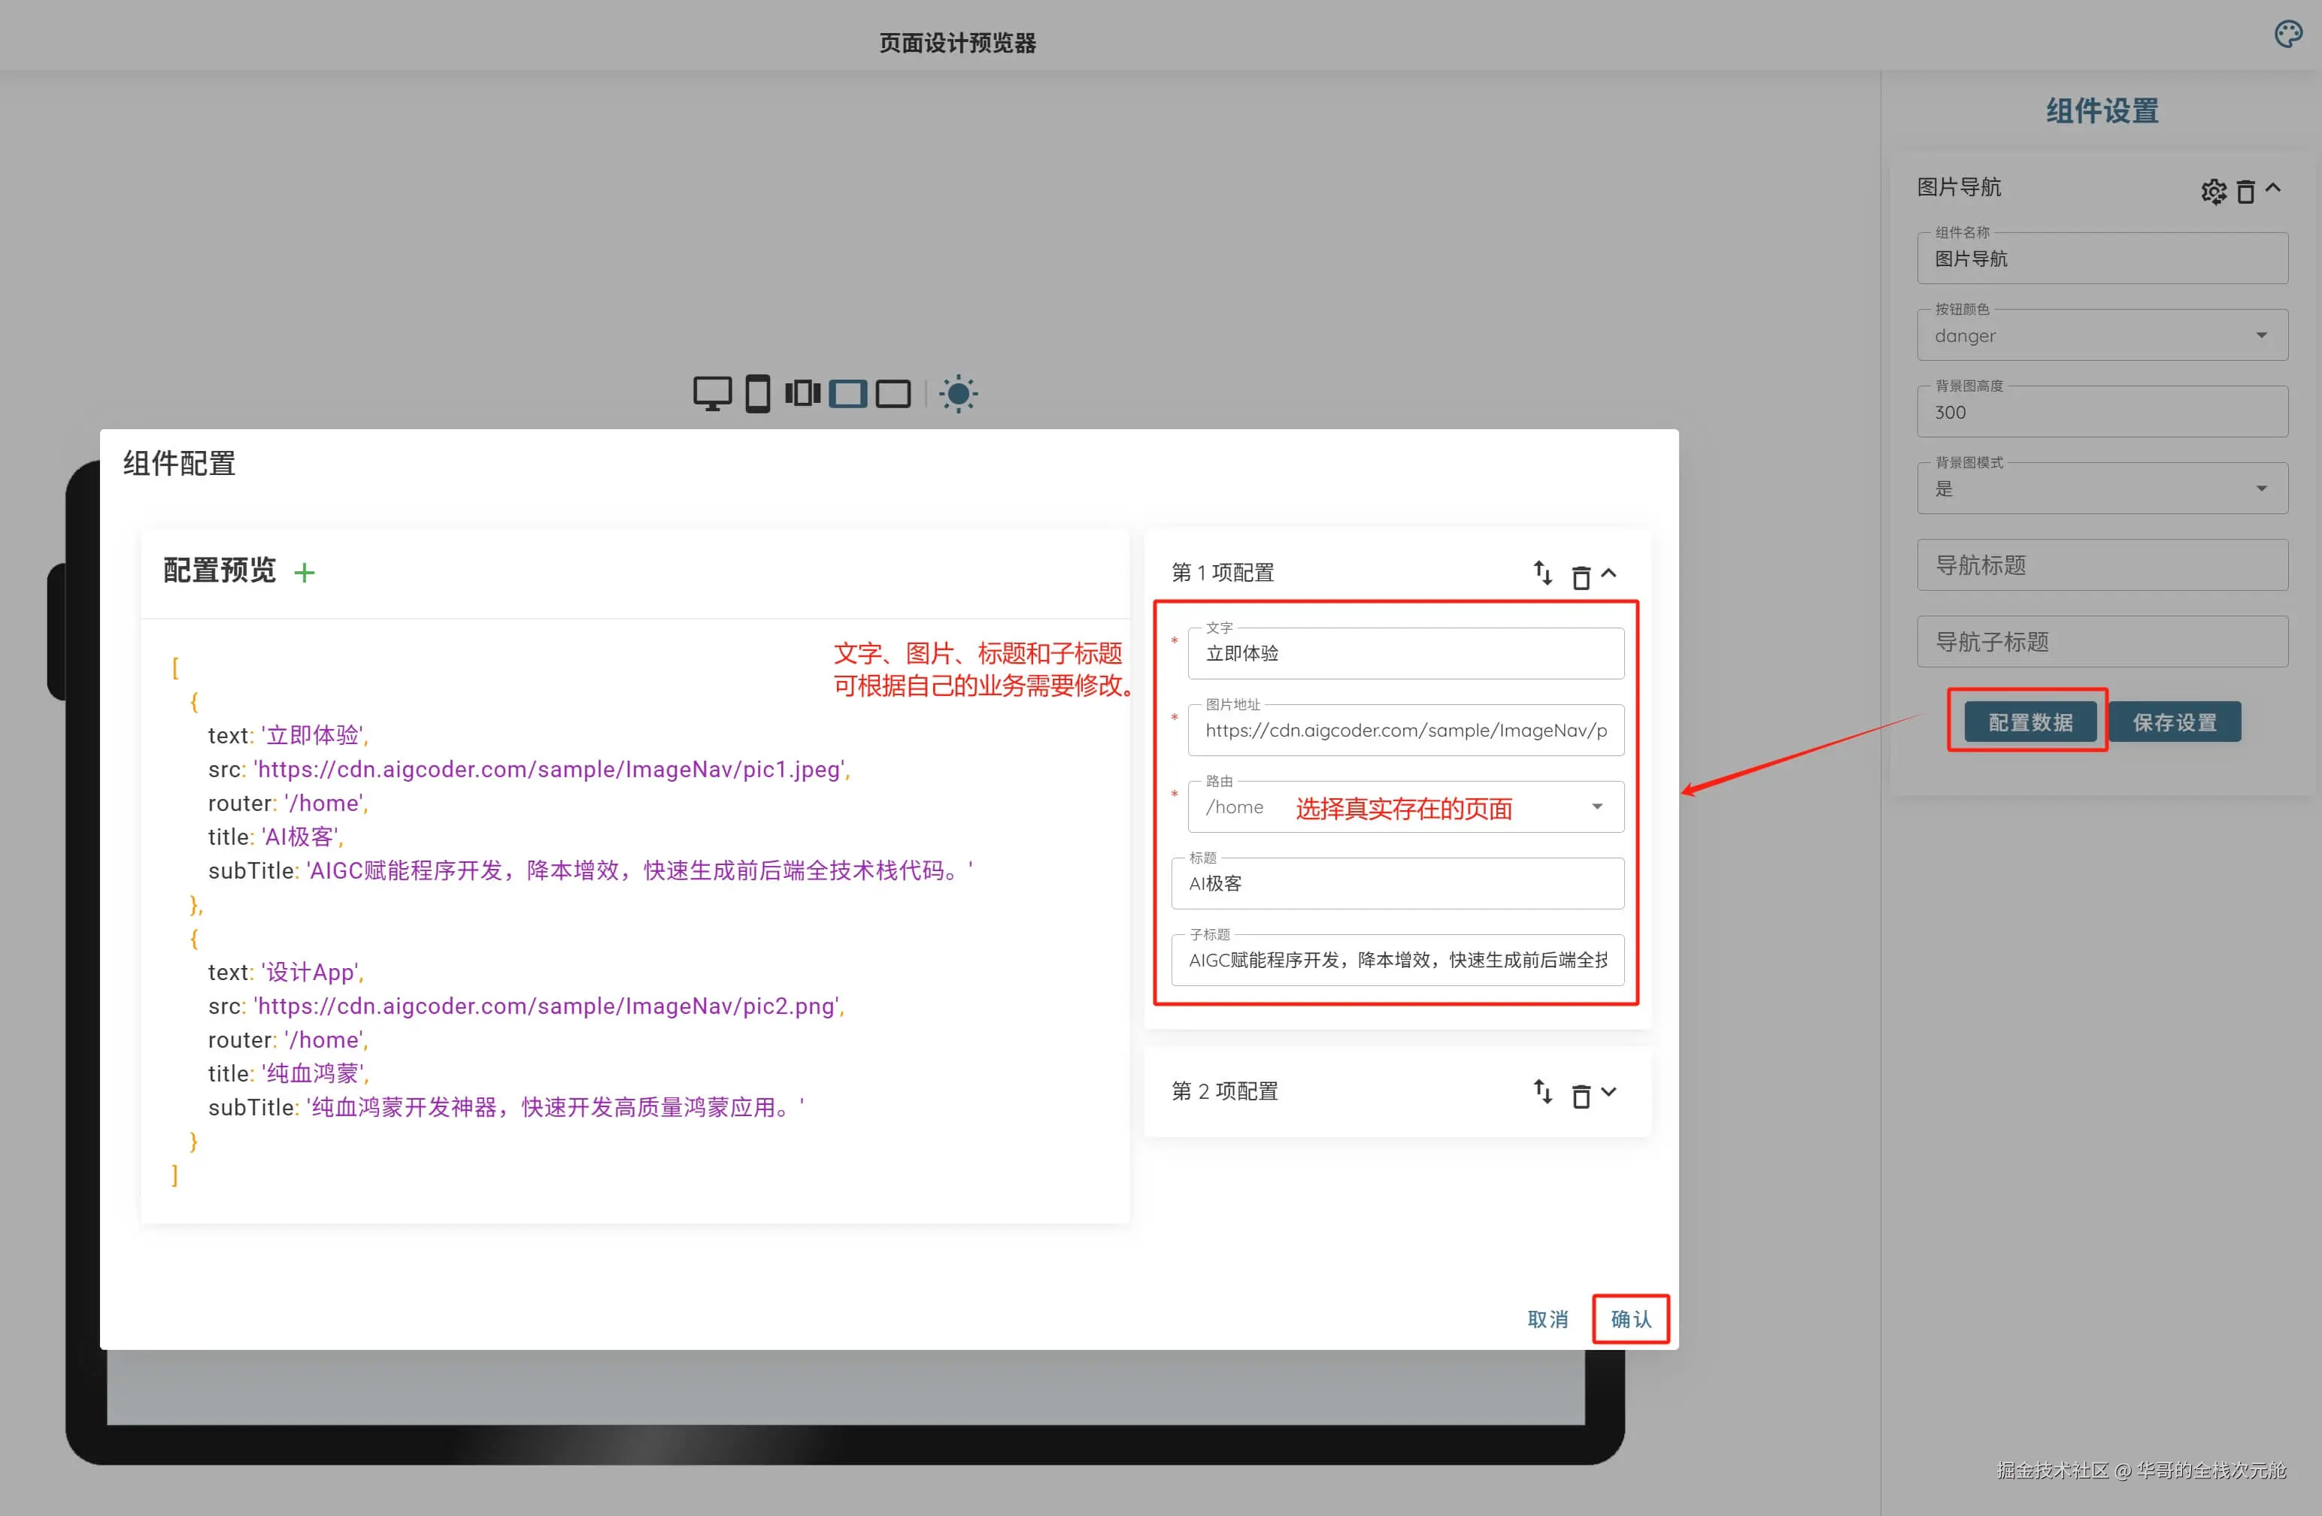Screen dimensions: 2322x1516
Task: Click the 保存设置 button
Action: point(2174,722)
